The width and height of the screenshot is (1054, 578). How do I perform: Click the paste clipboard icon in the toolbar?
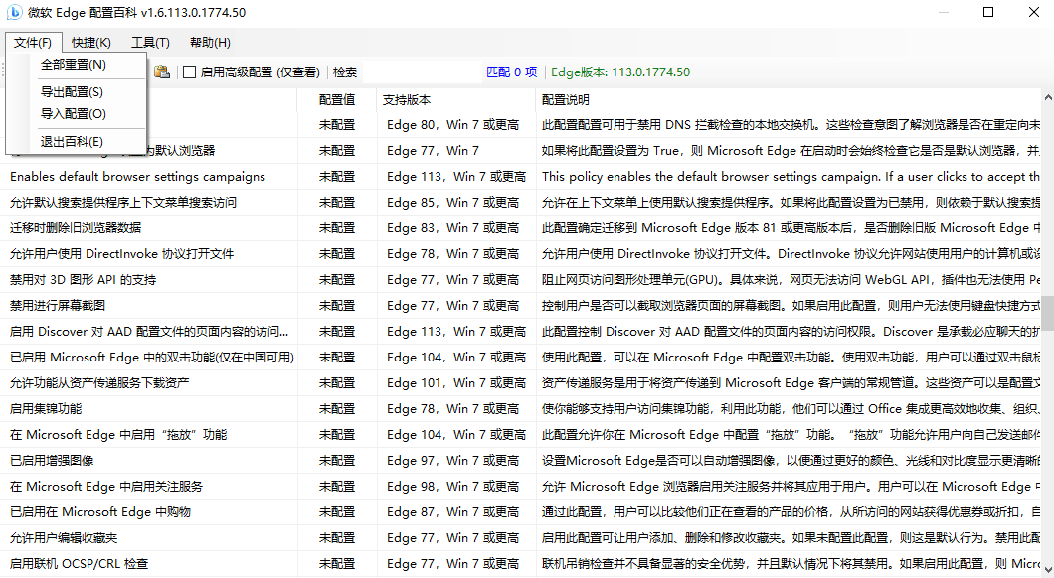click(x=161, y=72)
